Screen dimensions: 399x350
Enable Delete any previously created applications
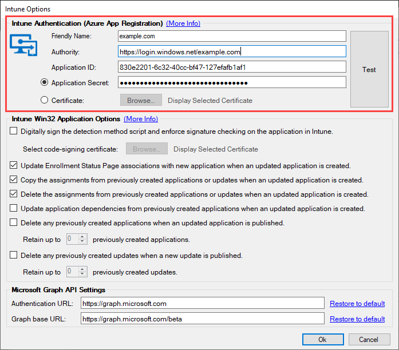point(14,222)
